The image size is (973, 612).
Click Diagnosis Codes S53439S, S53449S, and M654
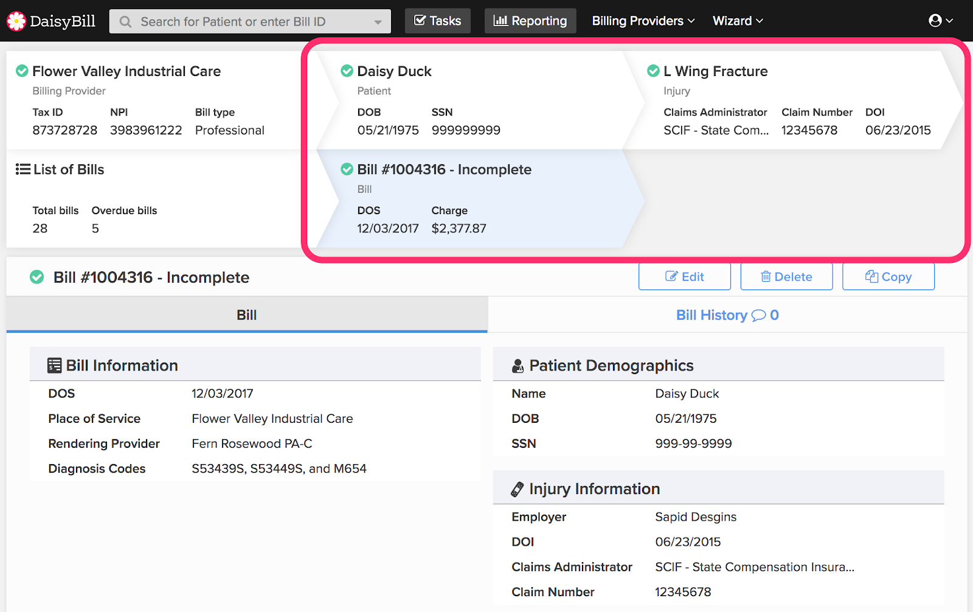pyautogui.click(x=279, y=468)
